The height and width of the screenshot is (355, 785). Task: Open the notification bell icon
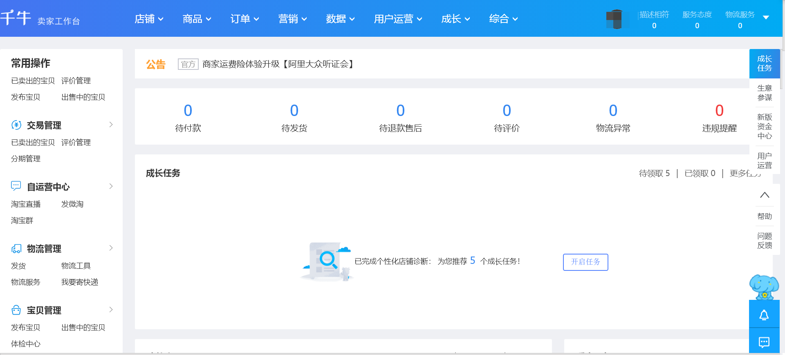764,315
